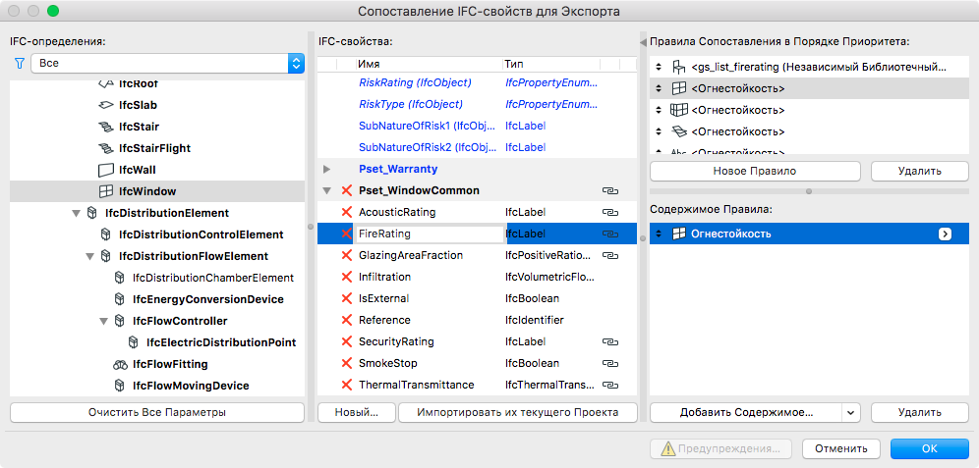The image size is (979, 468).
Task: Toggle the red X next to AcousticRating
Action: (x=346, y=212)
